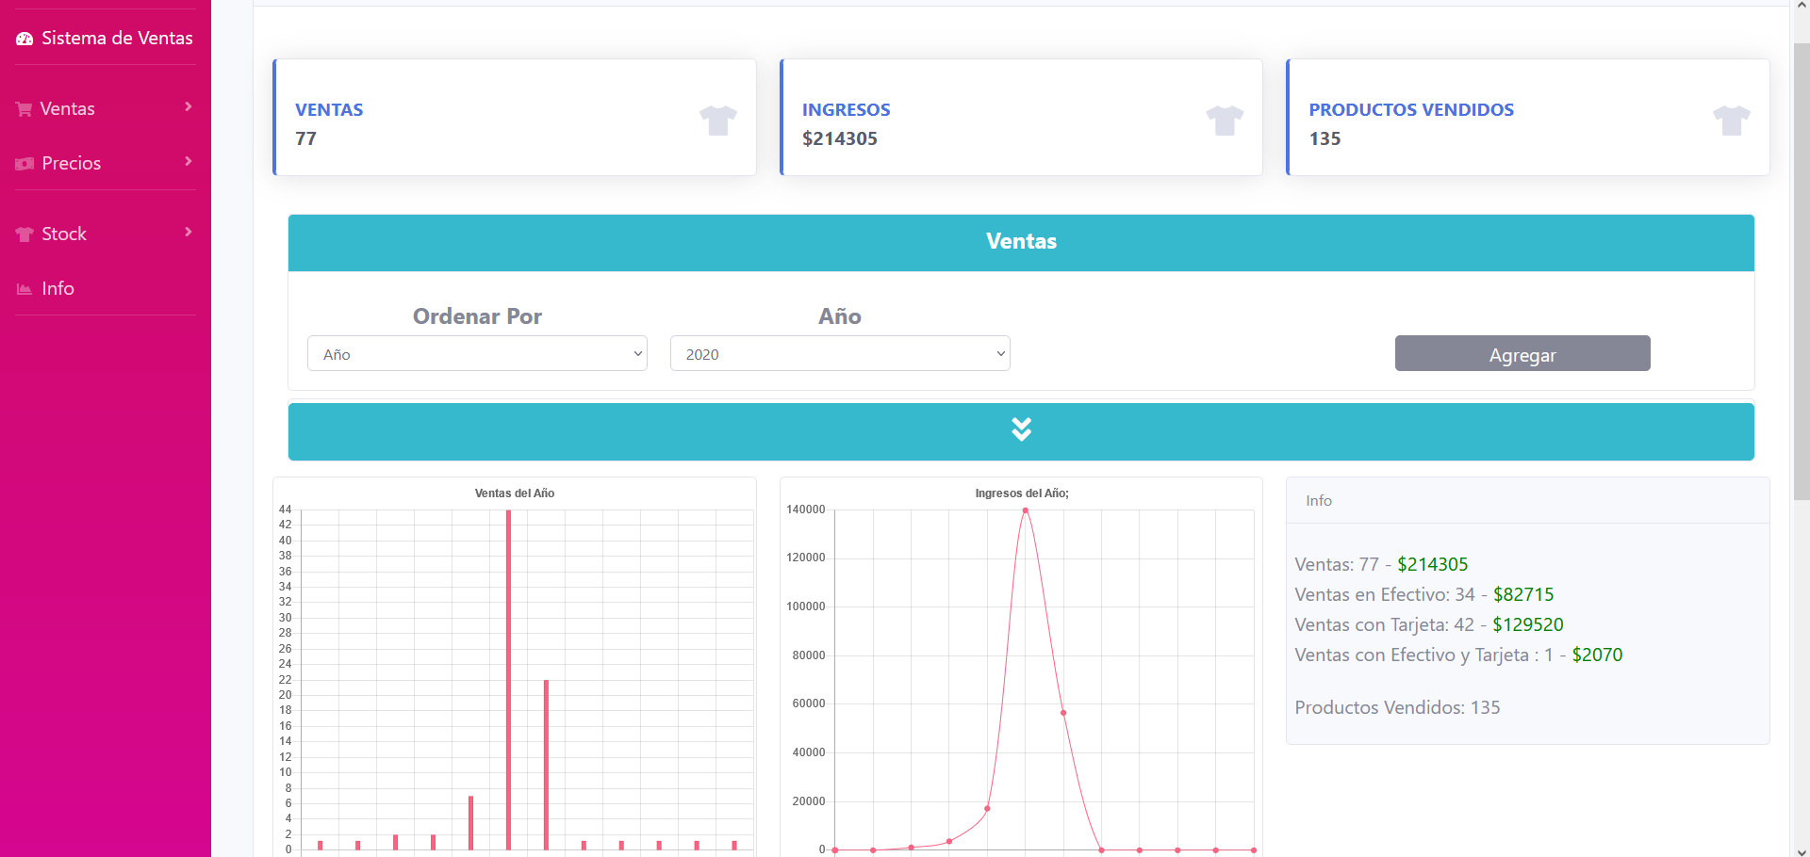Click the green $214305 amount in the Info panel
This screenshot has width=1810, height=857.
(1433, 563)
